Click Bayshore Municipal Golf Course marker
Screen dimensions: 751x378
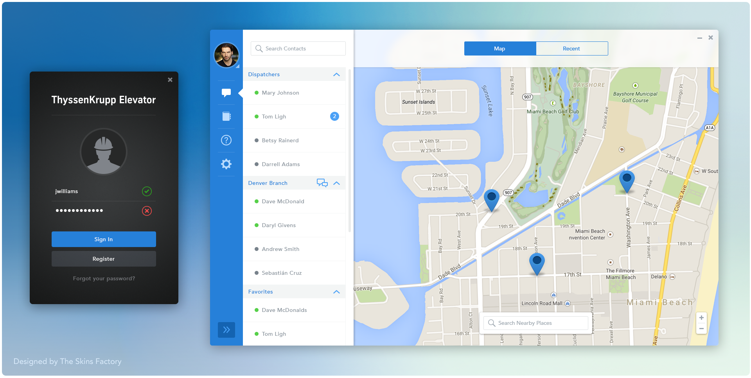coord(635,86)
